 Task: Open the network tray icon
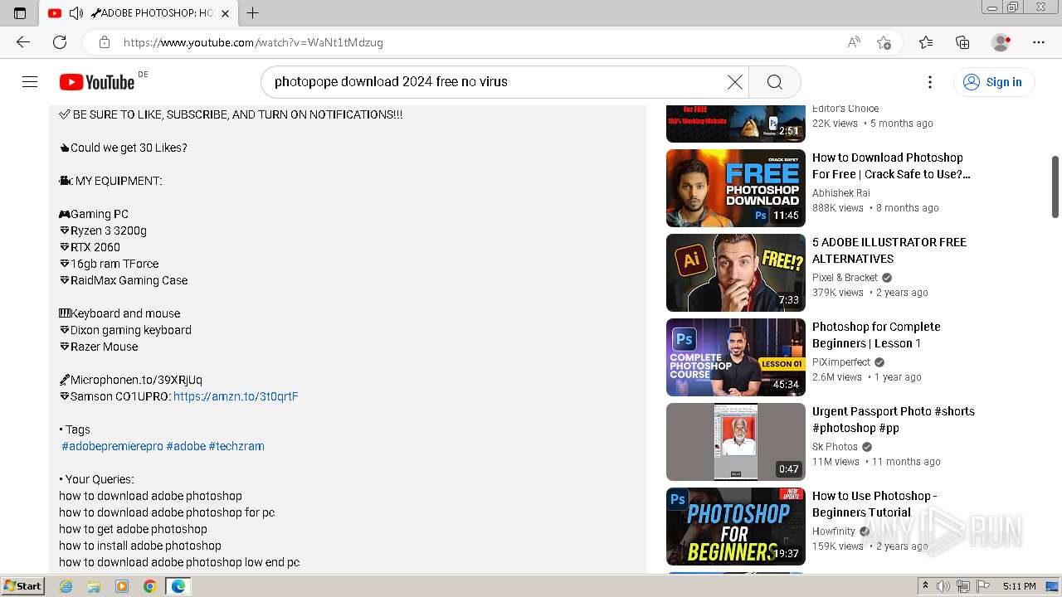pos(962,586)
